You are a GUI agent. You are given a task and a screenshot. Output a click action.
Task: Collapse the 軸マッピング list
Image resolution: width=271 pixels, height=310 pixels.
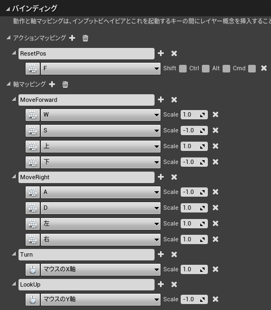click(8, 84)
